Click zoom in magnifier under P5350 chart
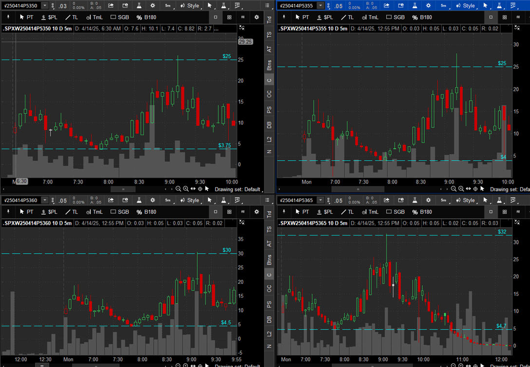Image resolution: width=530 pixels, height=367 pixels. (x=186, y=189)
